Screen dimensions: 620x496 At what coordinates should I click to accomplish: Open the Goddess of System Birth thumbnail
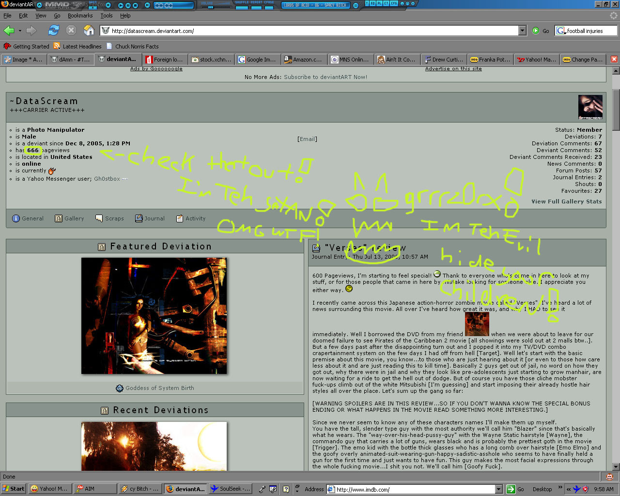point(154,315)
